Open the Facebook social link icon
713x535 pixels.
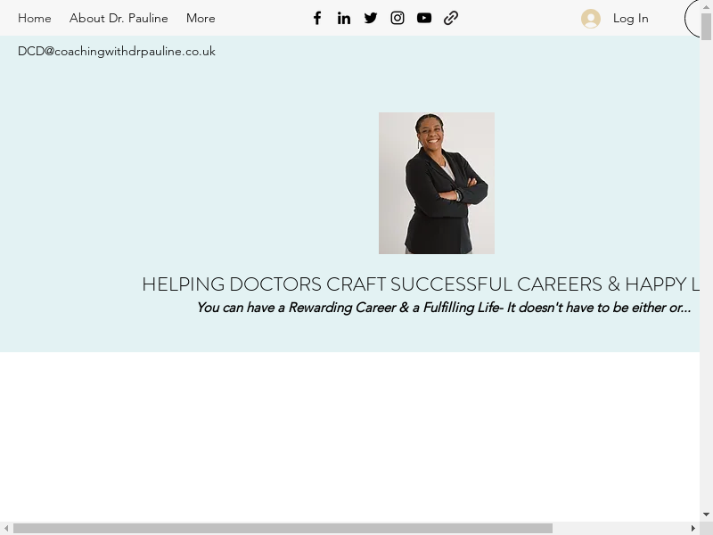[317, 18]
